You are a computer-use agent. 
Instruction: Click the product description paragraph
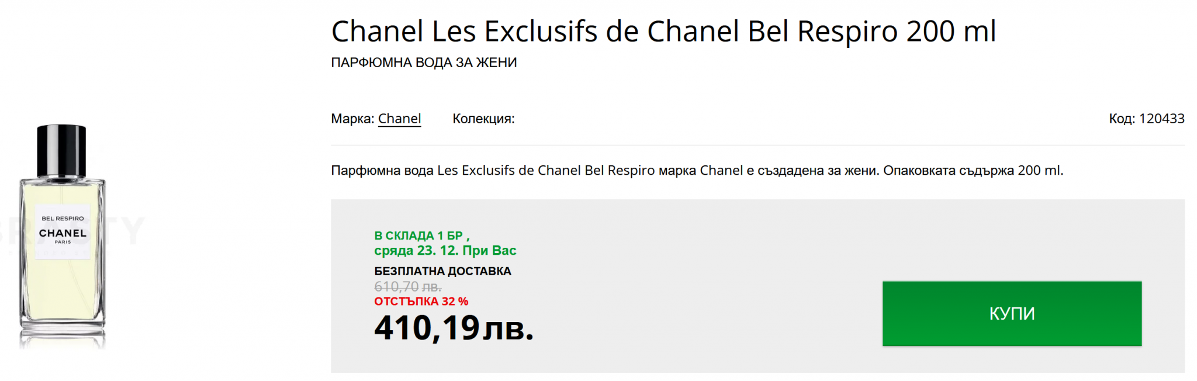coord(697,171)
